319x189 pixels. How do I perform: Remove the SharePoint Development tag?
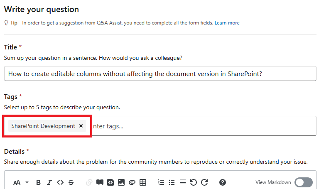(81, 126)
